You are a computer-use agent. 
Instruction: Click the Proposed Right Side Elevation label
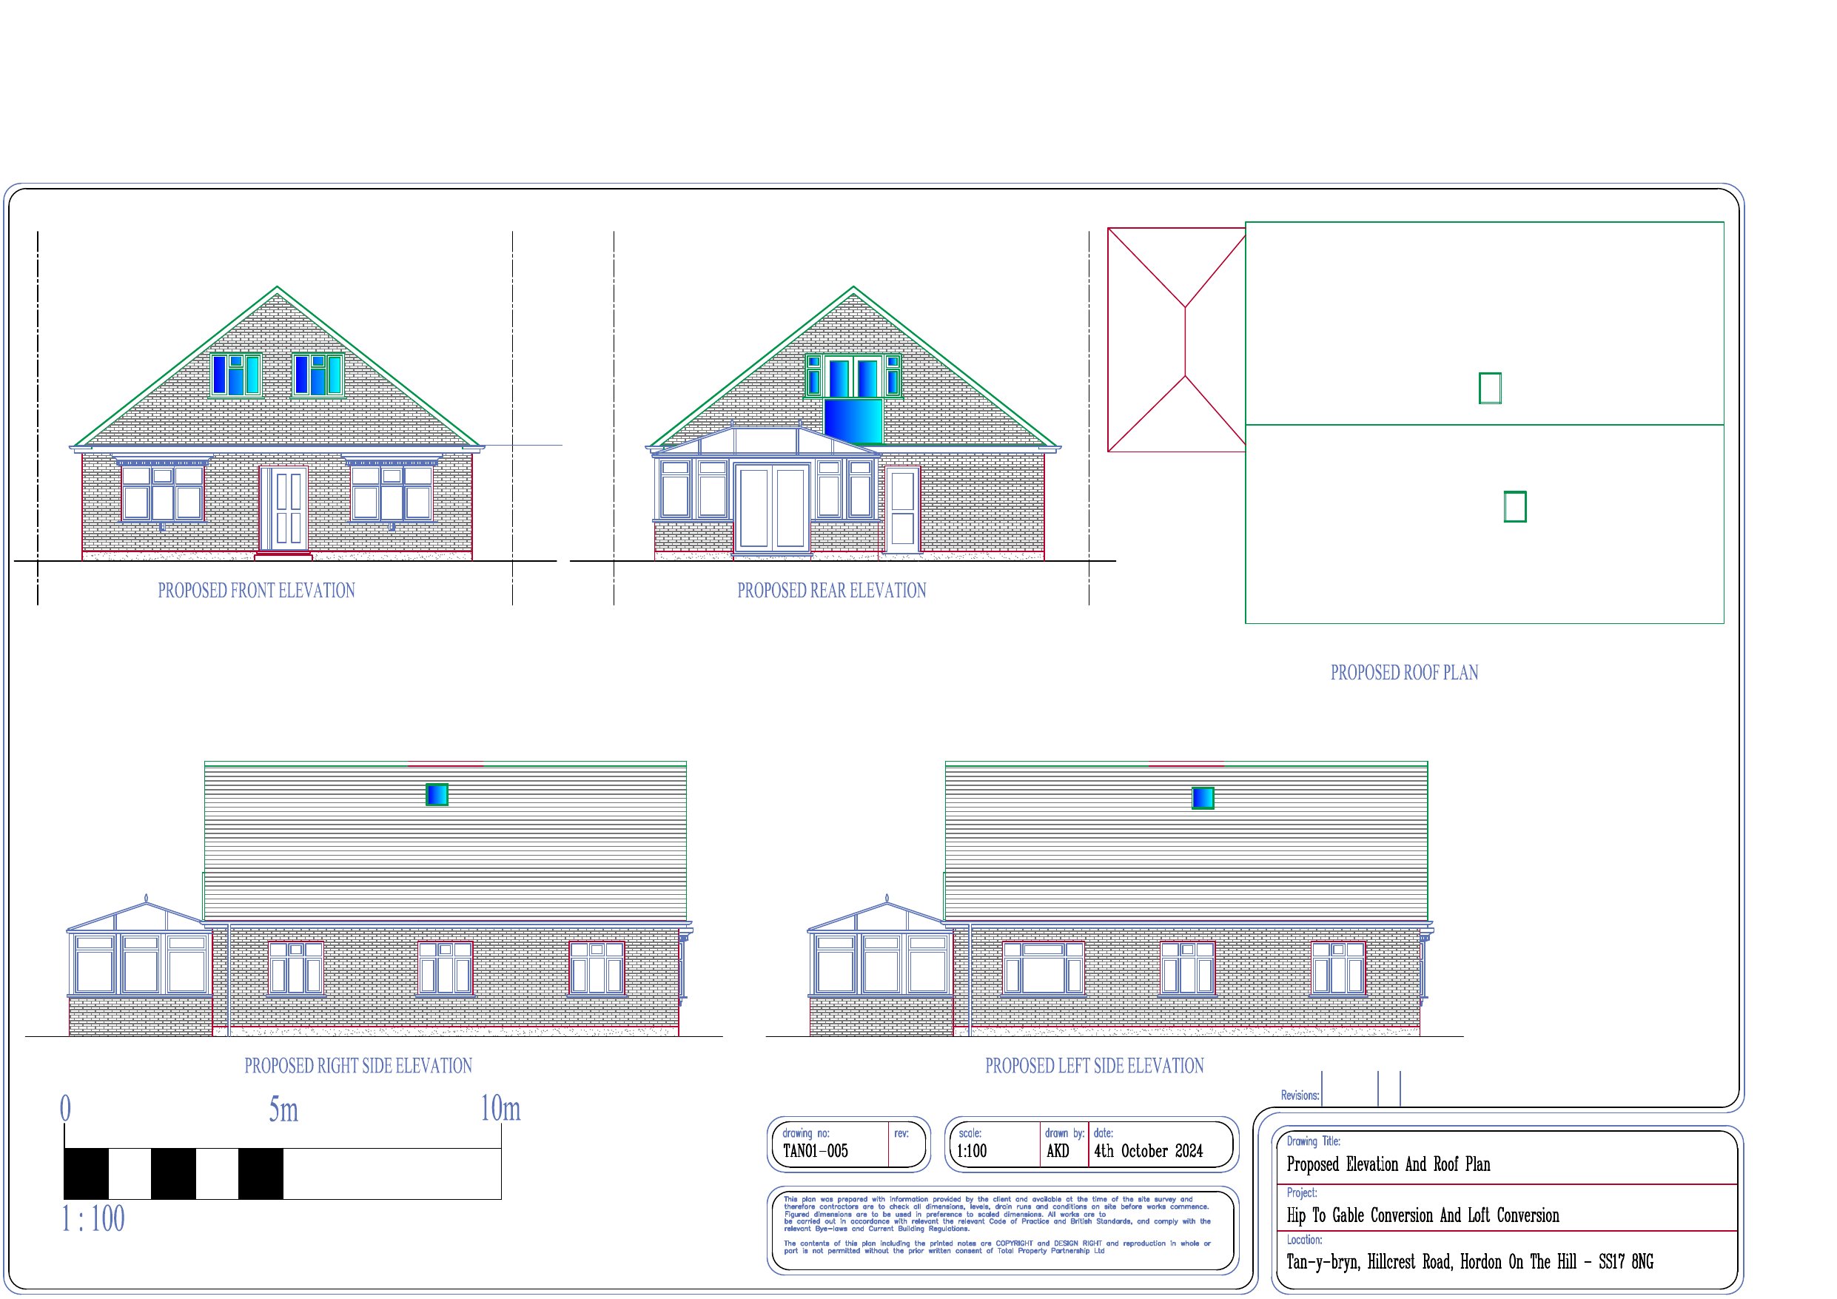click(x=357, y=1066)
